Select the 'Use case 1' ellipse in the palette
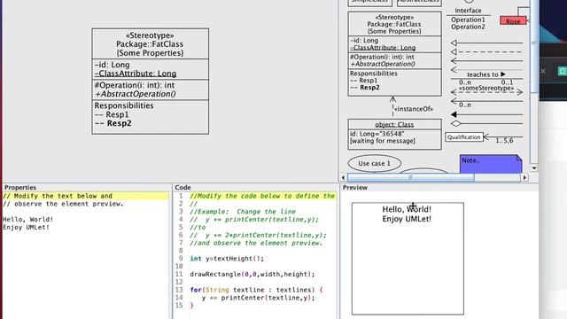This screenshot has height=319, width=567. click(374, 163)
